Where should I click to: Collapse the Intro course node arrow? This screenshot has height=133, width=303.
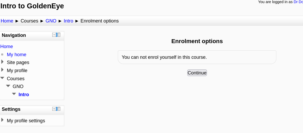click(x=14, y=94)
